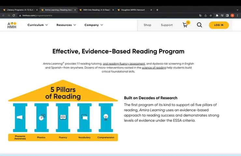Click the site lock icon in address bar

[20, 16]
